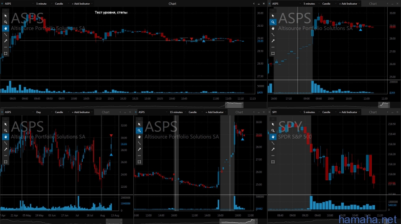This screenshot has height=224, width=401.
Task: Select line tool in SPY chart
Action: coord(273,143)
